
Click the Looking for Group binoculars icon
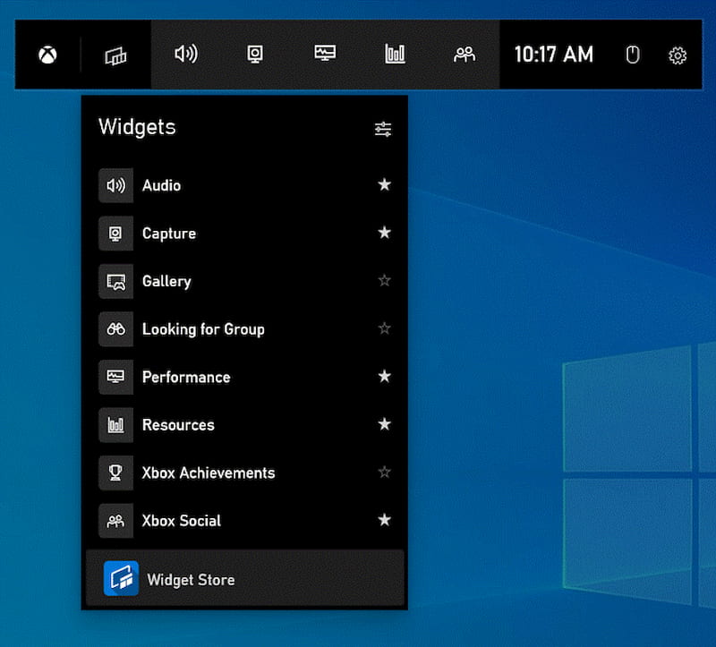116,329
